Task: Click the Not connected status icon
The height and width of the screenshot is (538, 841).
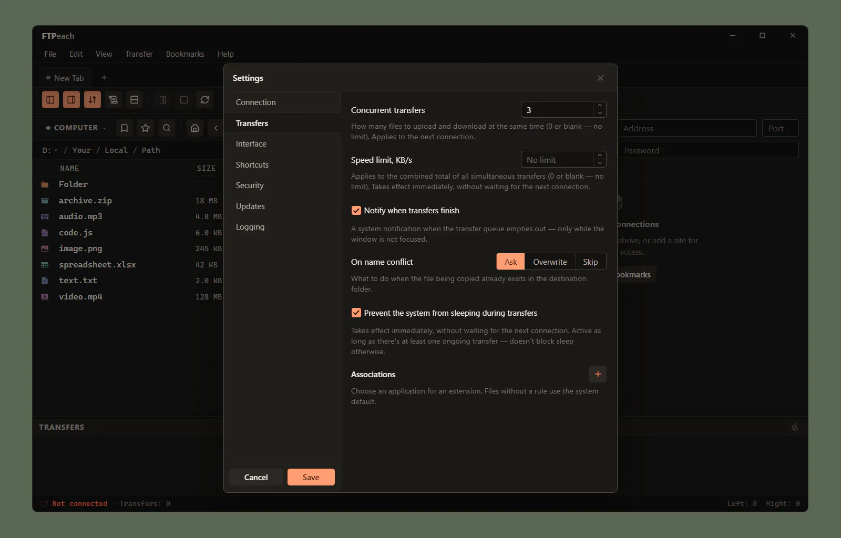Action: (45, 503)
